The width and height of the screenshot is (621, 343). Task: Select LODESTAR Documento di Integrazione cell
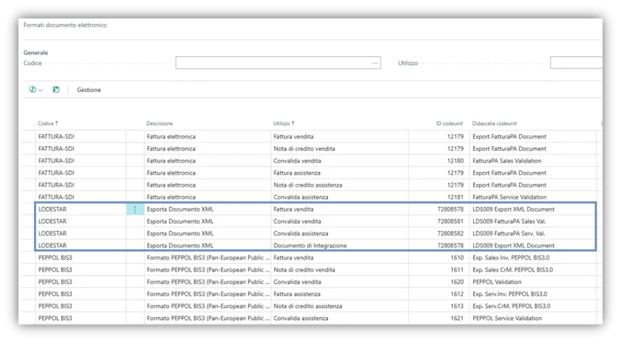(x=310, y=245)
